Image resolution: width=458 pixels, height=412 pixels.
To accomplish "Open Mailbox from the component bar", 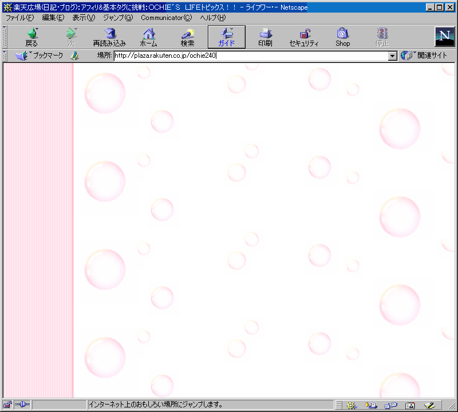I will point(371,405).
